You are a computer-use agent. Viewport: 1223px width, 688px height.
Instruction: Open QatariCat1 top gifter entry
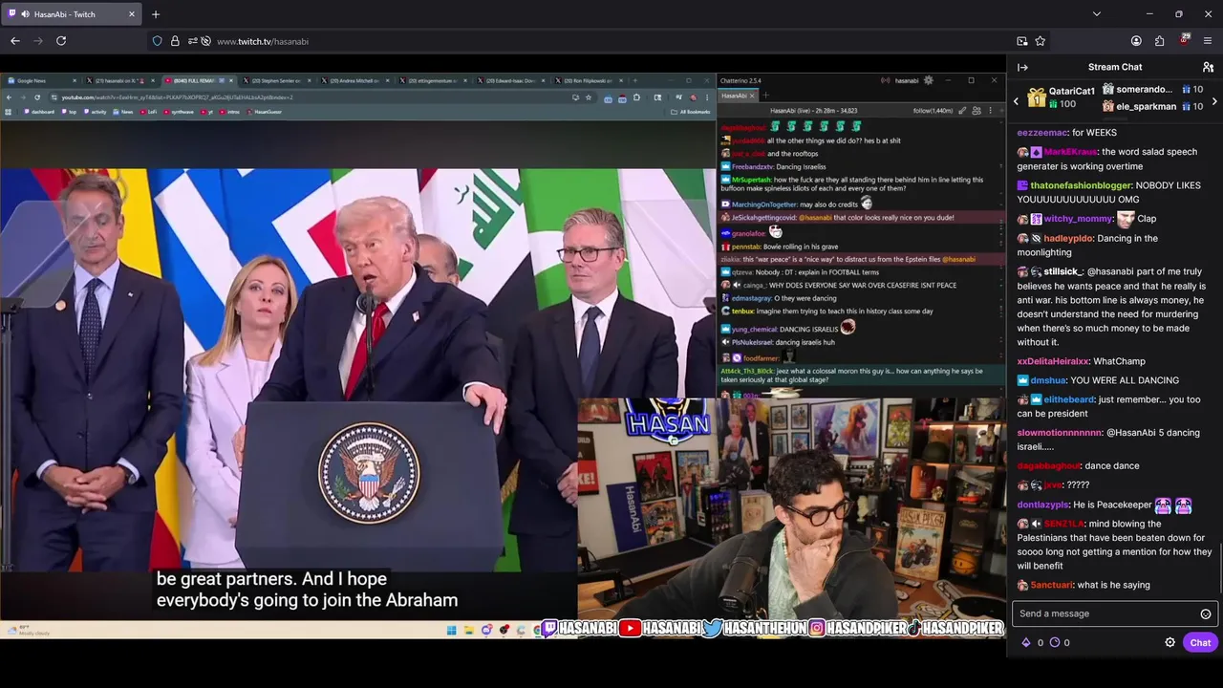point(1061,97)
